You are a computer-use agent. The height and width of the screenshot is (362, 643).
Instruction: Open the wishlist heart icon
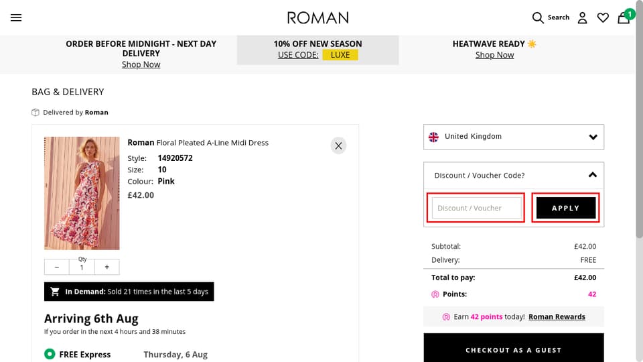tap(603, 17)
